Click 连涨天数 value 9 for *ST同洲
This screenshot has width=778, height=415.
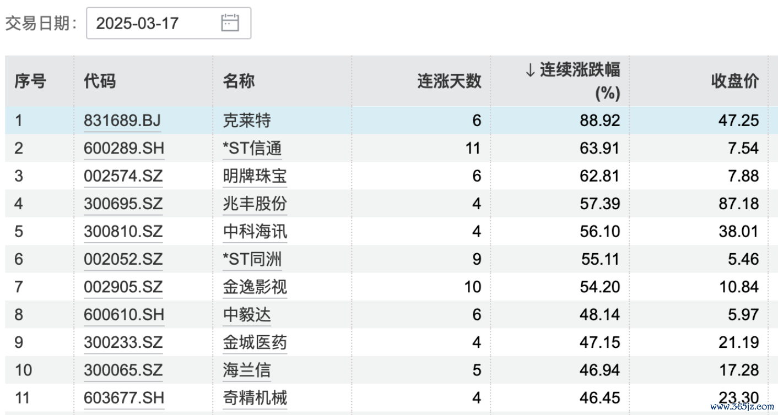pos(477,259)
